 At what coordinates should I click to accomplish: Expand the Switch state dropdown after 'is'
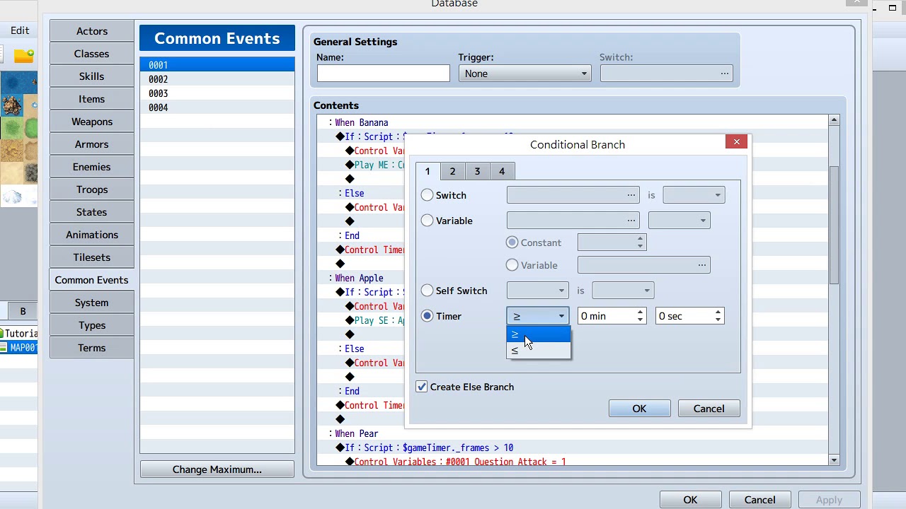point(694,195)
